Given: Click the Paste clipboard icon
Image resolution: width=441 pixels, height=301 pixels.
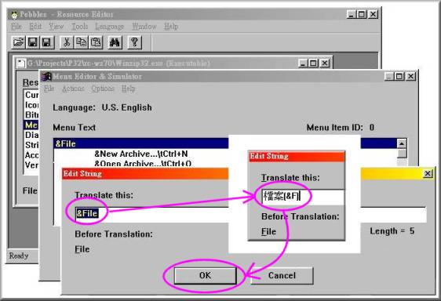Looking at the screenshot, I should [96, 42].
